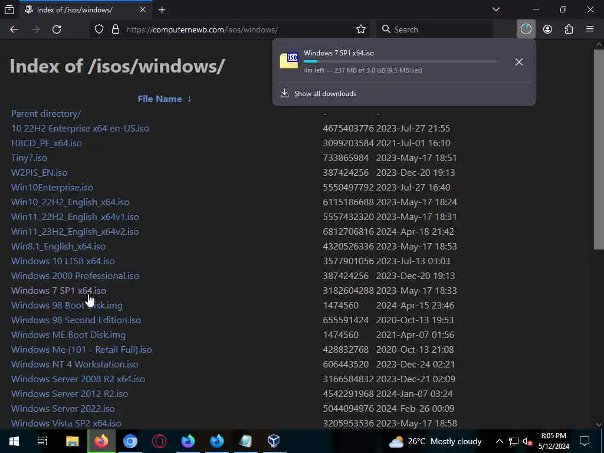This screenshot has width=604, height=453.
Task: Open the Opera browser taskbar icon
Action: pos(159,441)
